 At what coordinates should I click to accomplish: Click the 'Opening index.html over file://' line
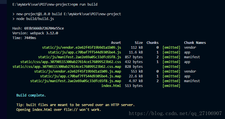(x=59, y=110)
